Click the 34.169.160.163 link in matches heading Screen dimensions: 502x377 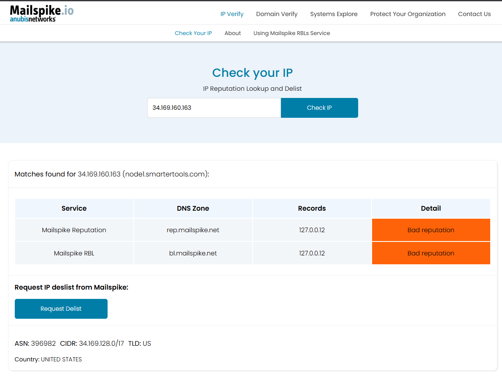(x=99, y=174)
